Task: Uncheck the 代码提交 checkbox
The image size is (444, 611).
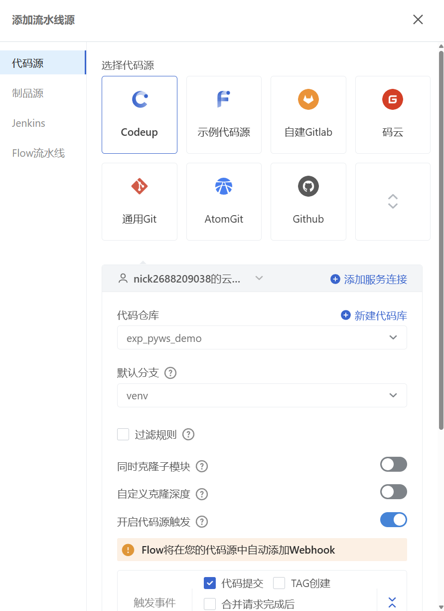Action: pyautogui.click(x=210, y=583)
